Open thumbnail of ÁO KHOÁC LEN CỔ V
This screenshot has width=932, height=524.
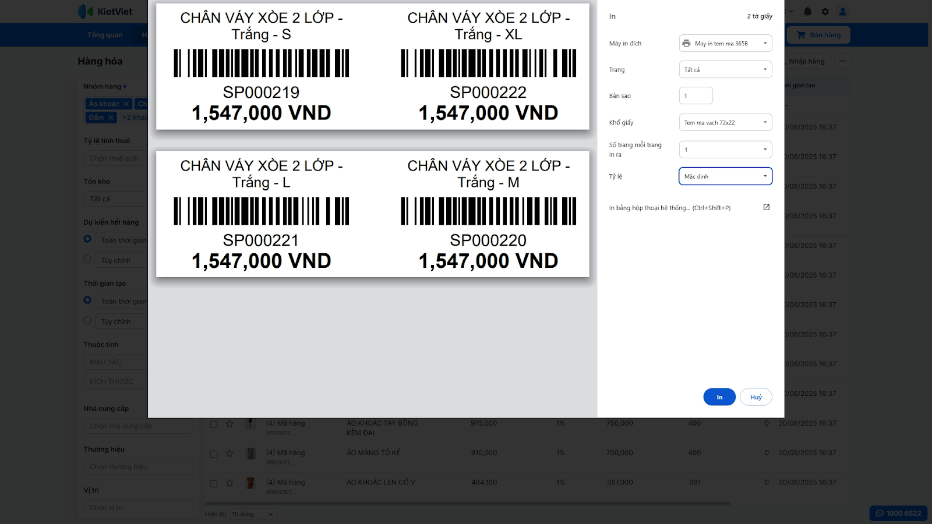click(250, 483)
